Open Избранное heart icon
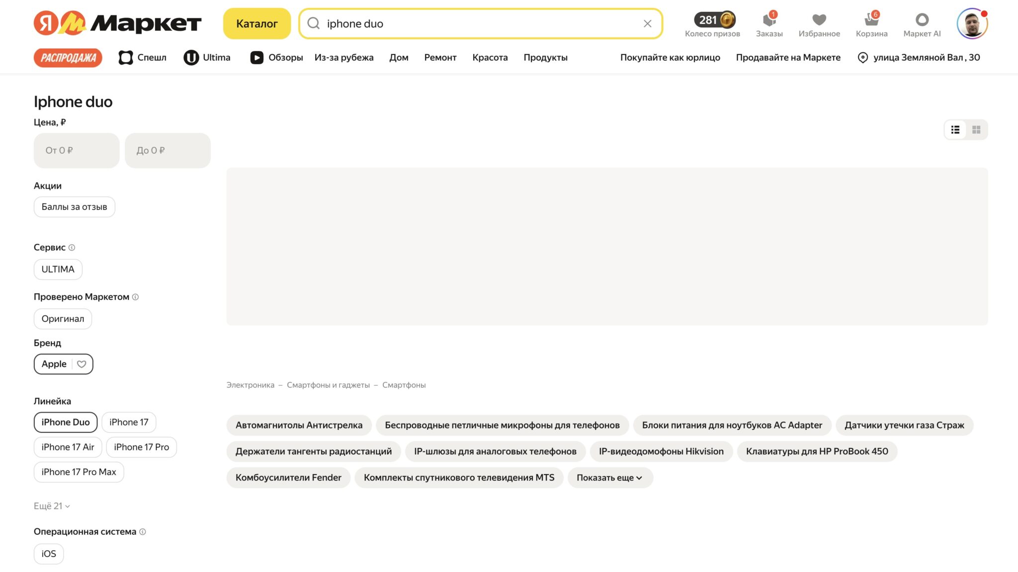Viewport: 1018px width, 572px height. (x=819, y=24)
